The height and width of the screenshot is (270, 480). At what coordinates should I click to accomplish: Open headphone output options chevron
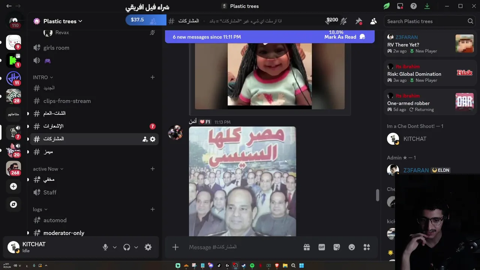click(x=136, y=247)
